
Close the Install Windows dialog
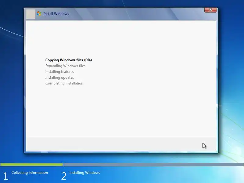pyautogui.click(x=210, y=10)
